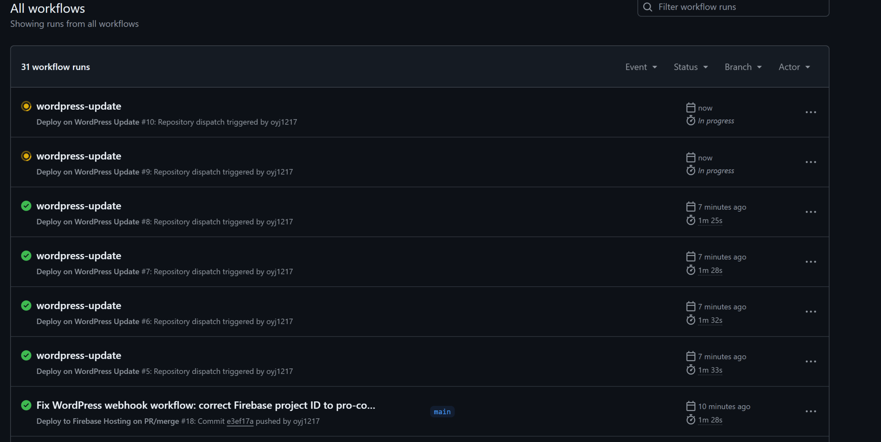Open the Fix WordPress webhook workflow run
The height and width of the screenshot is (442, 881).
(206, 405)
